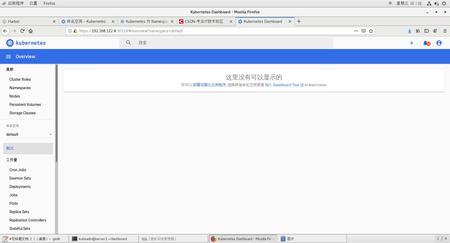Reload the current page
The image size is (450, 243).
tap(22, 31)
